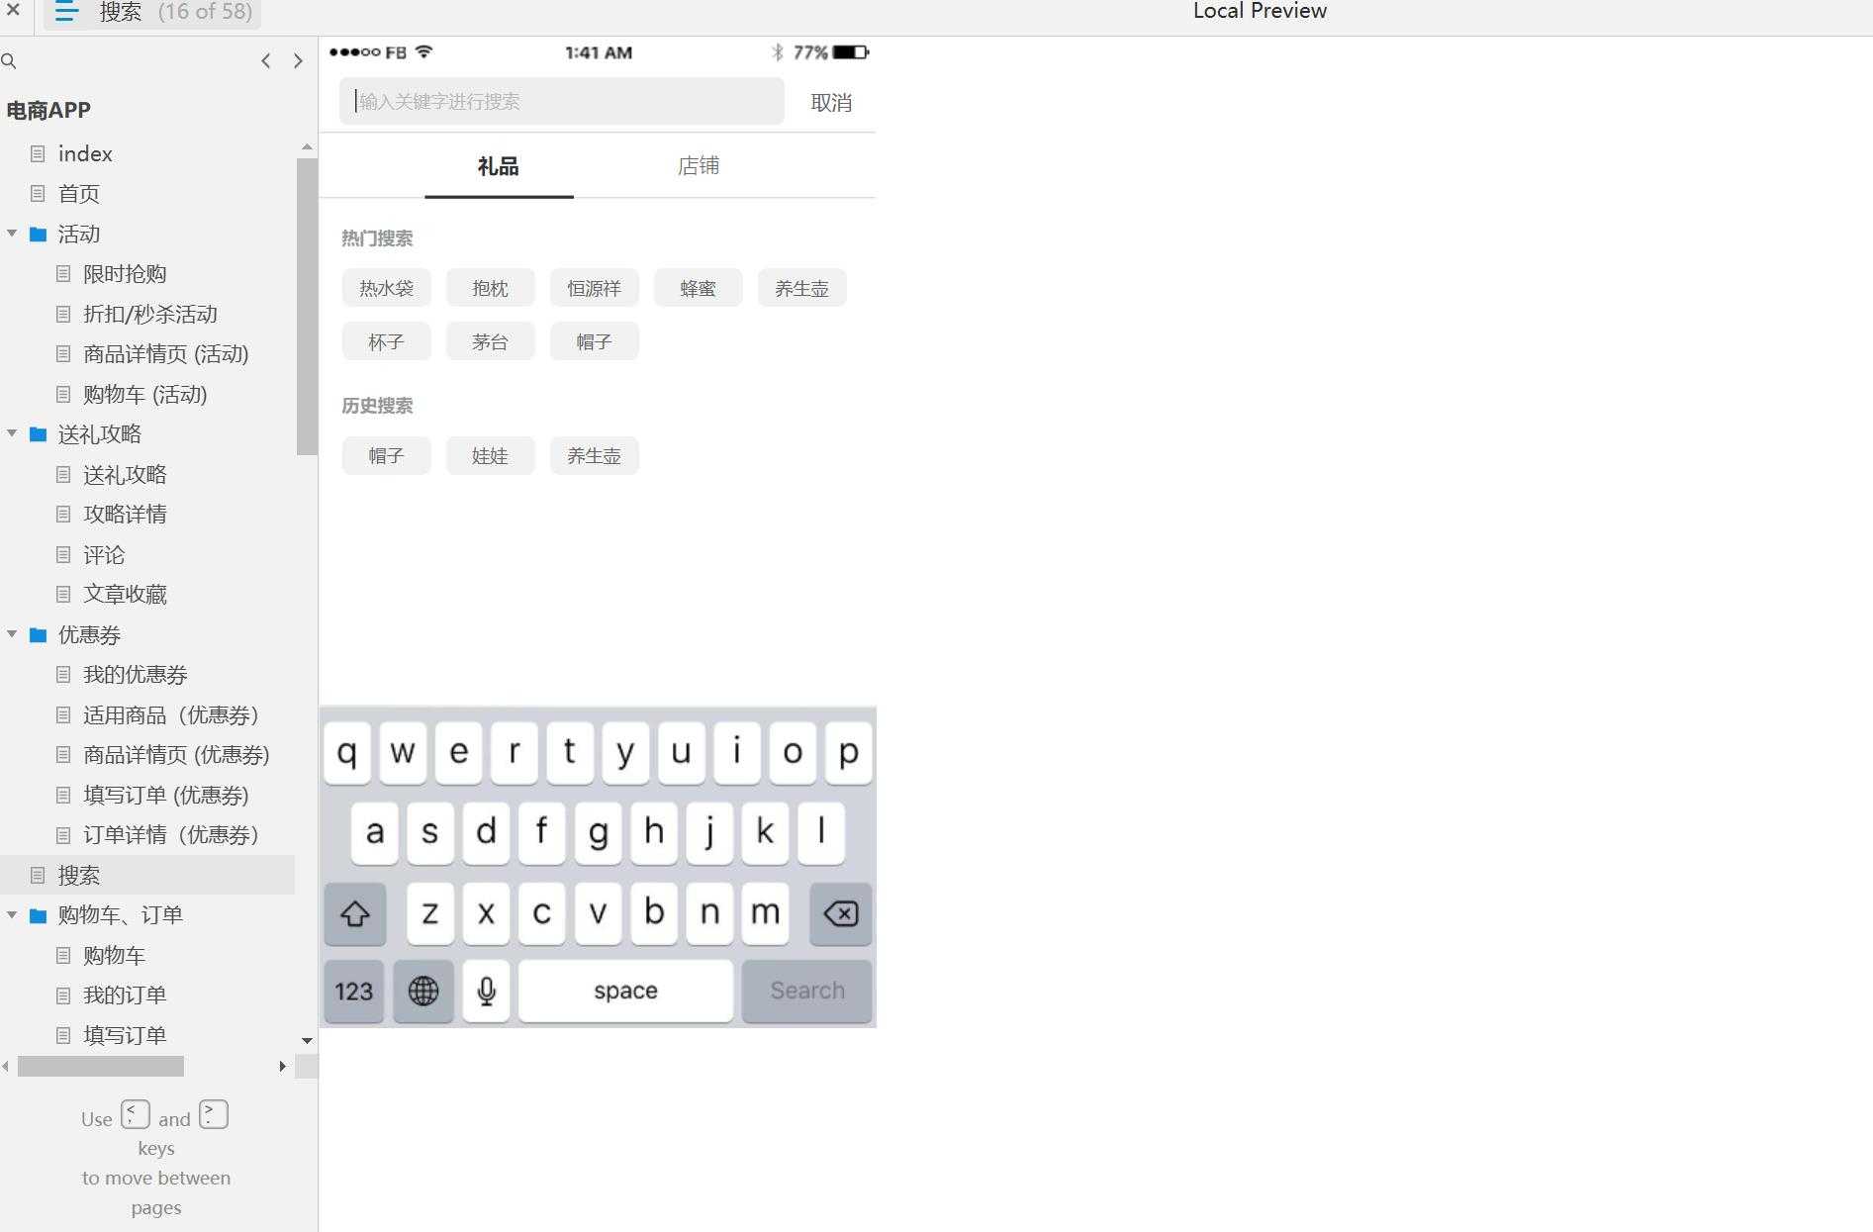The height and width of the screenshot is (1232, 1873).
Task: Collapse the 送礼攻略 folder
Action: click(12, 433)
